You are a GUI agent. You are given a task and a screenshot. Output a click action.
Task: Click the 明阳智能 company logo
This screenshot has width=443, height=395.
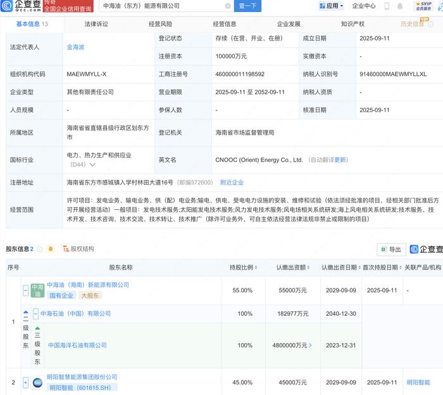(37, 382)
